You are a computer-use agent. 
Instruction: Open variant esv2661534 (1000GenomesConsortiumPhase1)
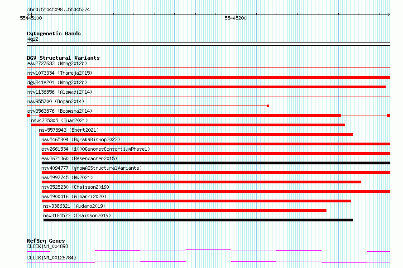96,149
